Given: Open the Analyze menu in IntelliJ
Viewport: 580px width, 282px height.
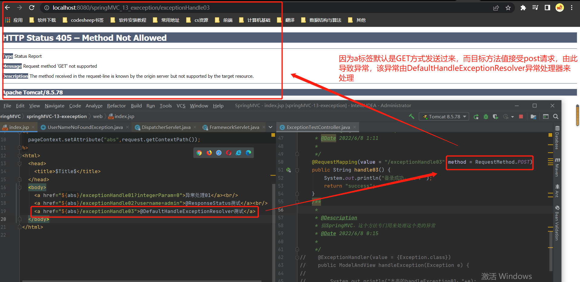Looking at the screenshot, I should pos(94,106).
